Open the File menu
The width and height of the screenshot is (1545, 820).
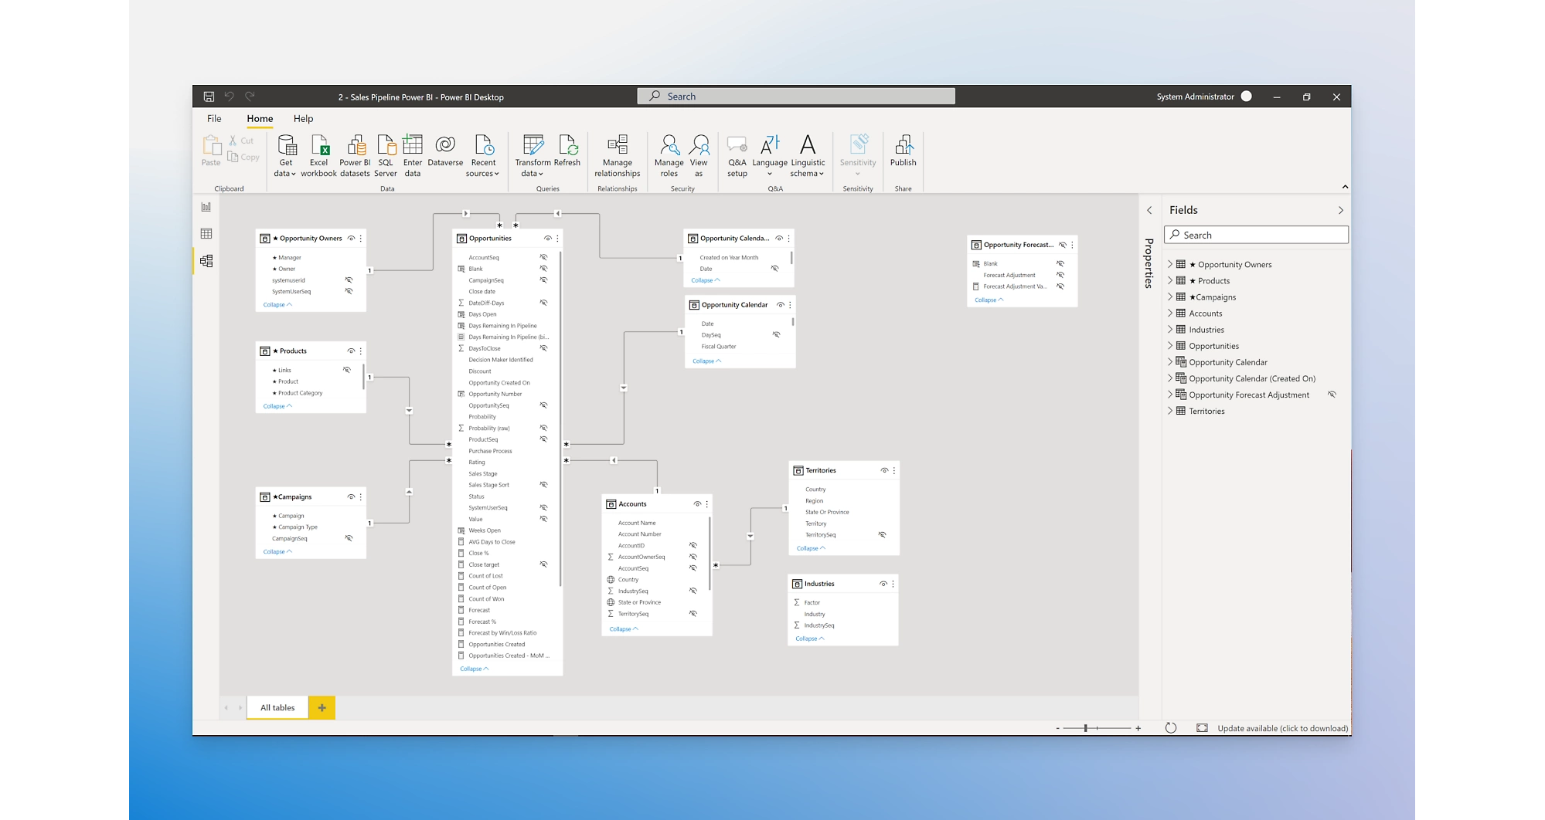[214, 119]
